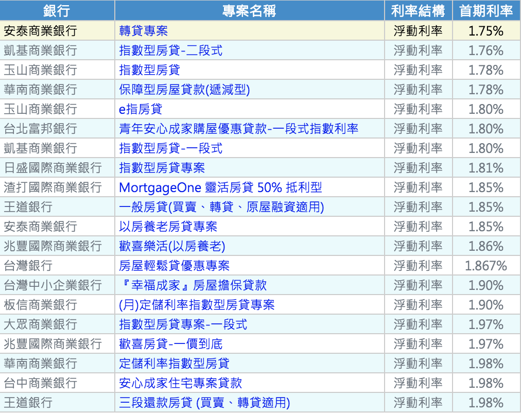Select the 1.76% rate cell
The image size is (521, 413).
click(x=486, y=50)
